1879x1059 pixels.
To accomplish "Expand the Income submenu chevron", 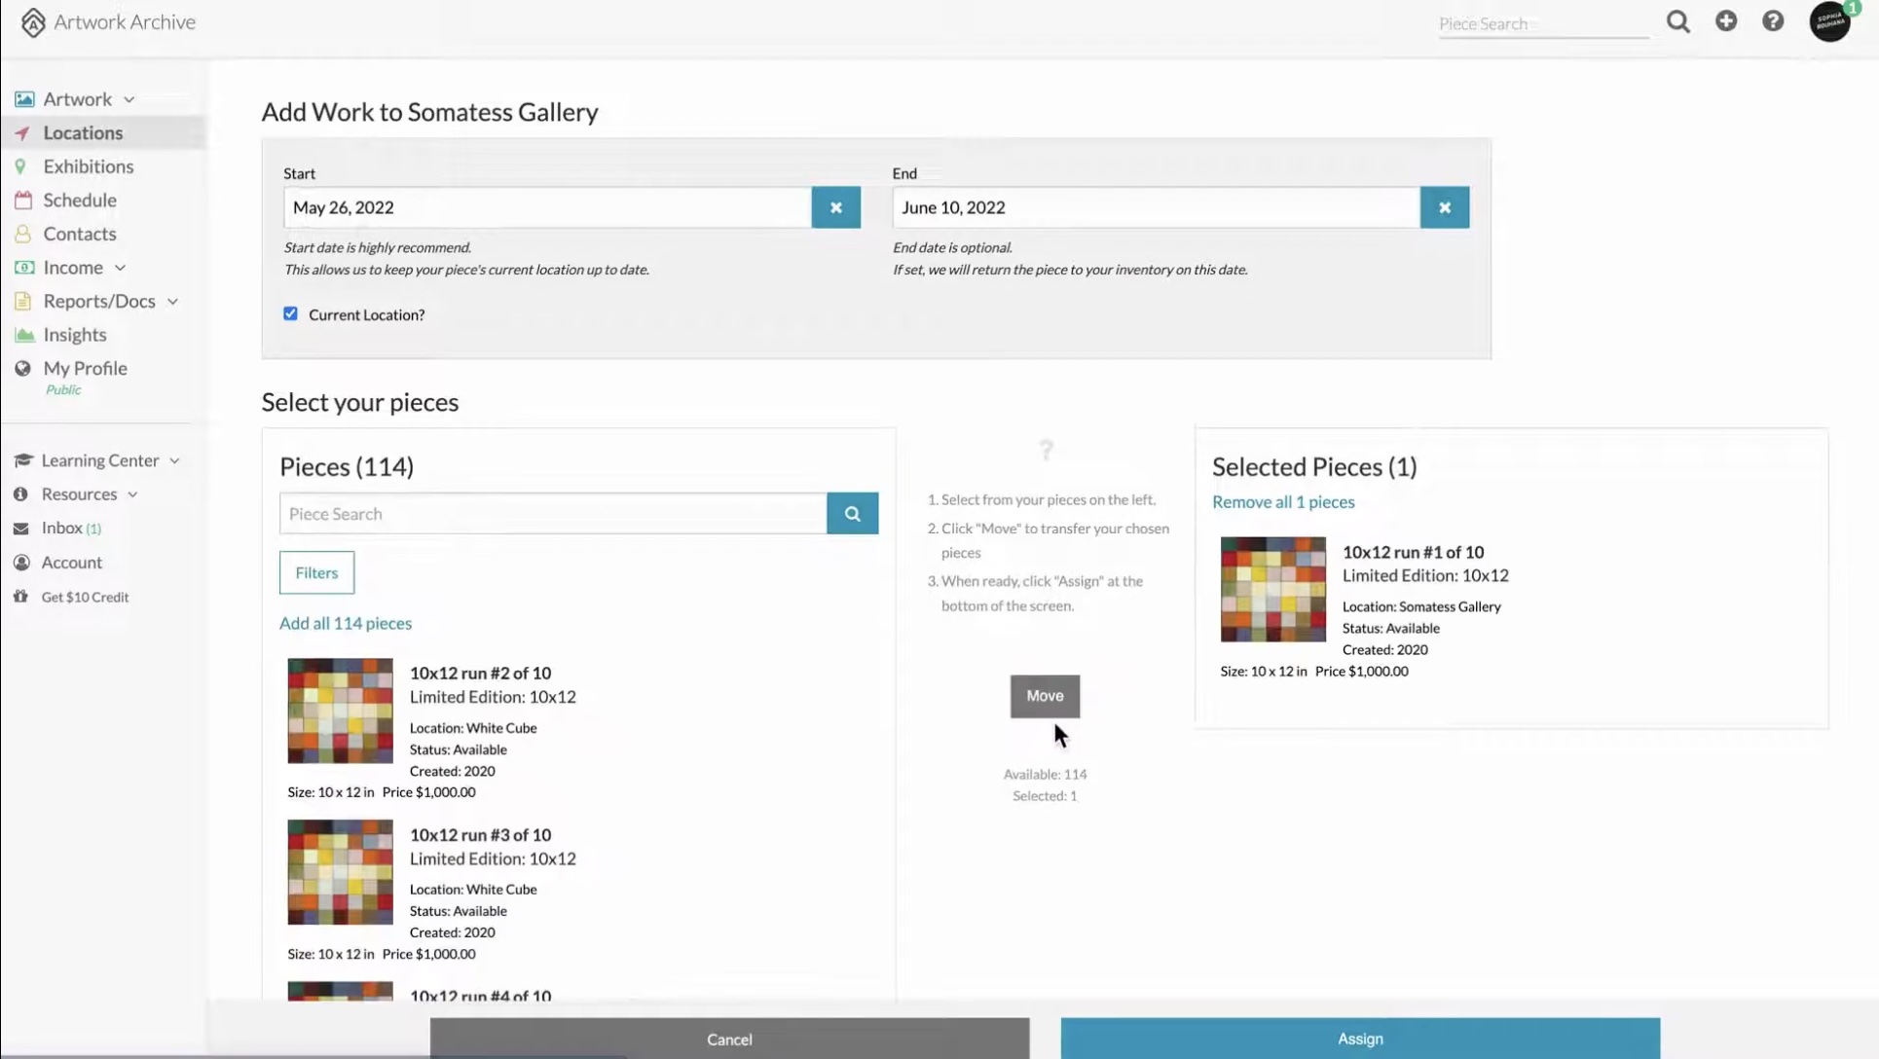I will pyautogui.click(x=120, y=269).
